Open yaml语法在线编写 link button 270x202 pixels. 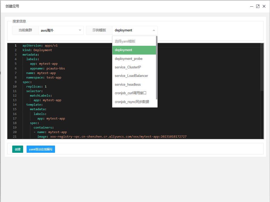click(x=41, y=149)
